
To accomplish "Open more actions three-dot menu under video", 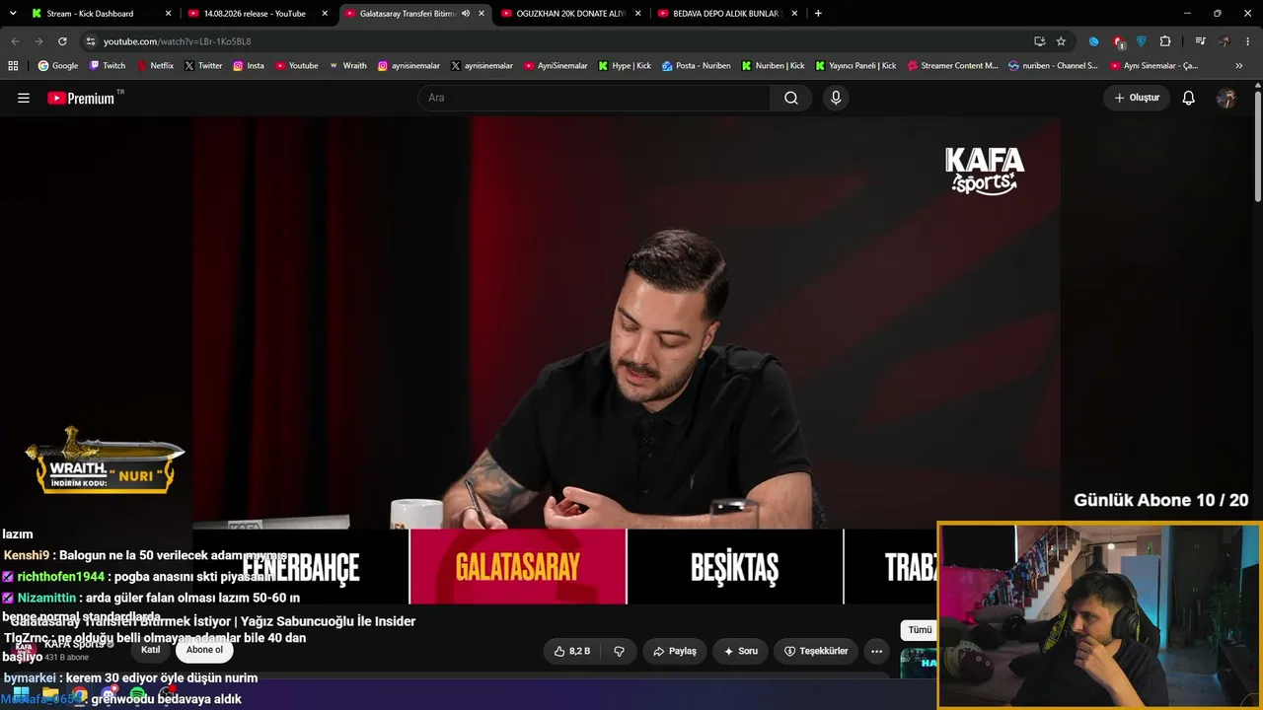I will click(x=876, y=651).
